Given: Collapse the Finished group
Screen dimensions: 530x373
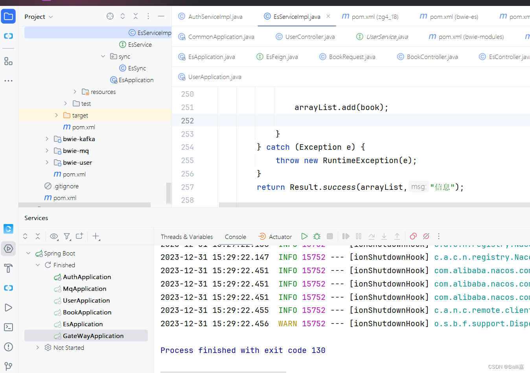Looking at the screenshot, I should tap(38, 265).
